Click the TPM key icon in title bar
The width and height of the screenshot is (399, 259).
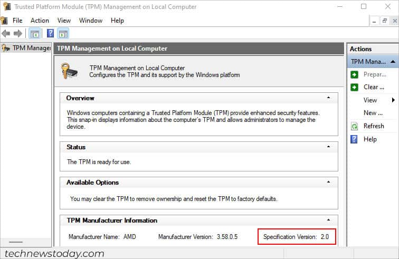7,6
